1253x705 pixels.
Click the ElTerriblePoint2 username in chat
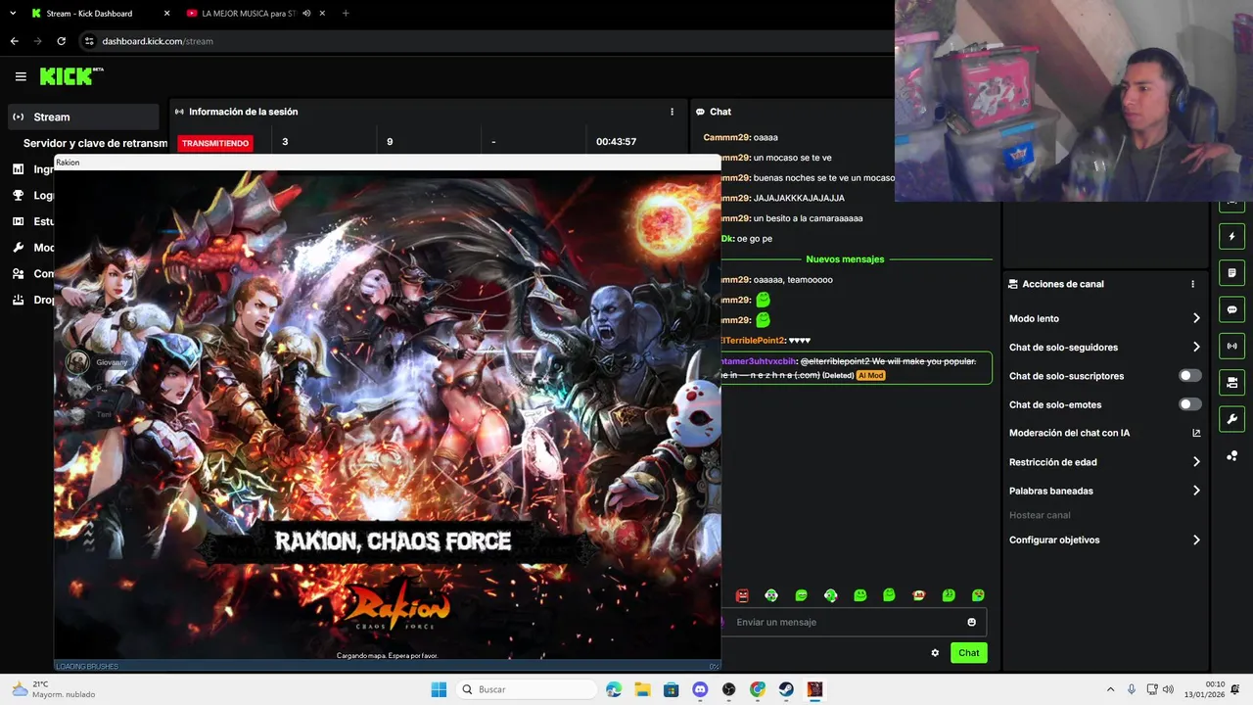pos(752,341)
